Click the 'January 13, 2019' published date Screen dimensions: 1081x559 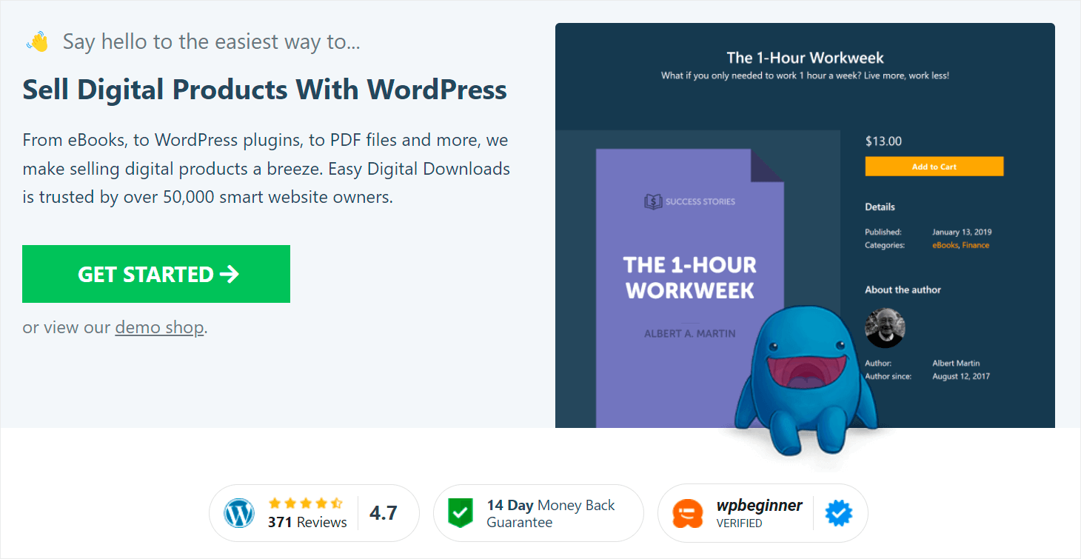tap(962, 232)
